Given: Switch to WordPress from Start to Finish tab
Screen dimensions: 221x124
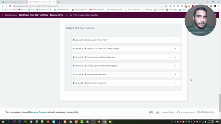Looking at the screenshot, I should coord(42,2).
